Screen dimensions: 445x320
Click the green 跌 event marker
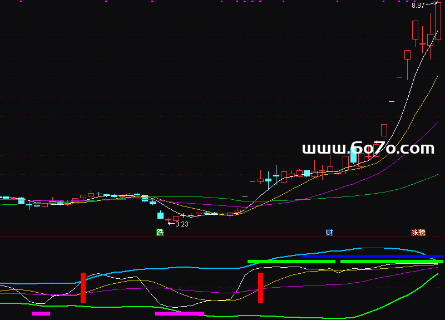click(160, 232)
